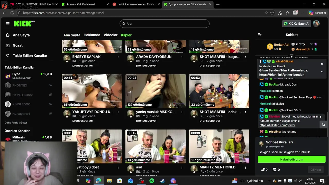Open Copilot Sohbet et button

(317, 13)
